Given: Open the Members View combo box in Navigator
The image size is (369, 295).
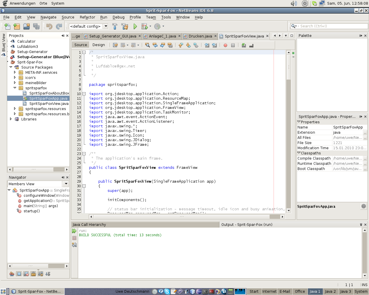Looking at the screenshot, I should (x=66, y=184).
